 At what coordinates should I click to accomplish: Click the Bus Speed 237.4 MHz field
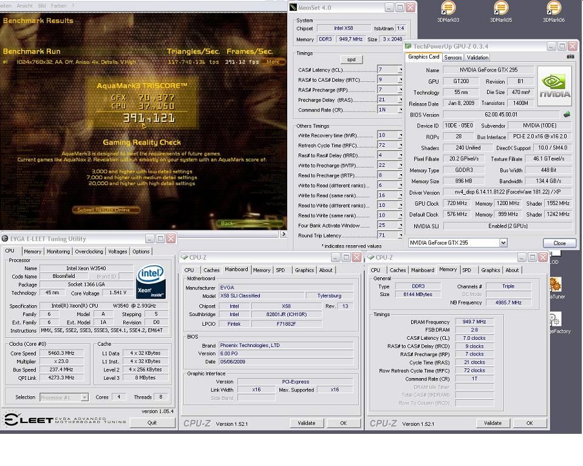click(61, 370)
